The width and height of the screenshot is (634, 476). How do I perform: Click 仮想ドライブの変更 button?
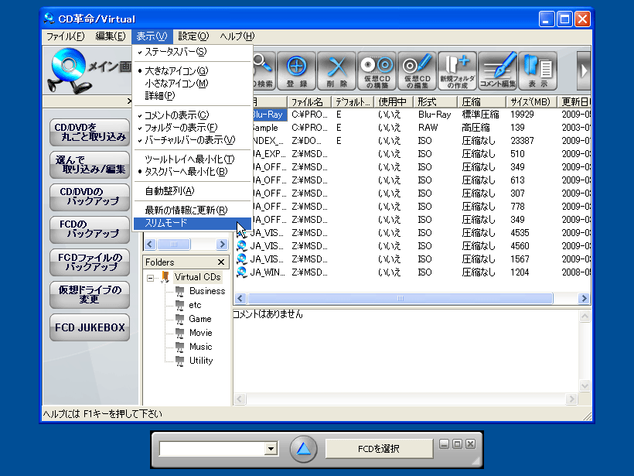(x=90, y=295)
